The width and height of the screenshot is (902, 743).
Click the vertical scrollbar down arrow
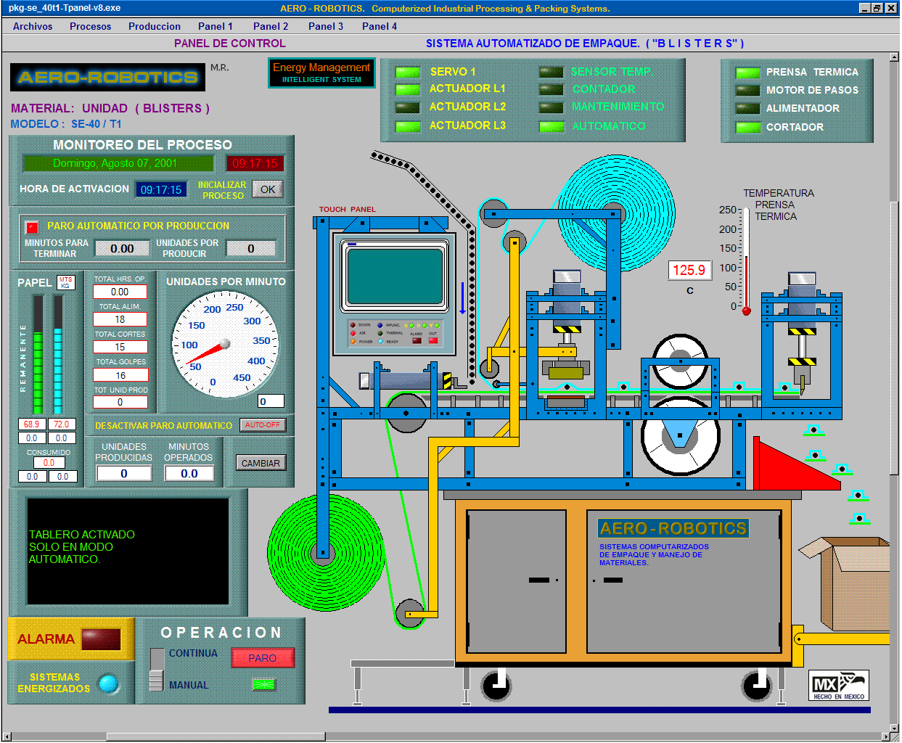(894, 728)
